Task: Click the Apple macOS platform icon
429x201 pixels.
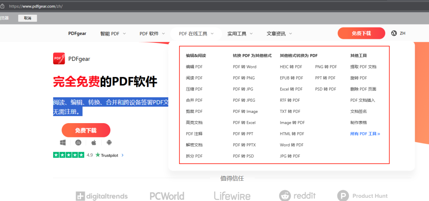Action: pos(94,143)
